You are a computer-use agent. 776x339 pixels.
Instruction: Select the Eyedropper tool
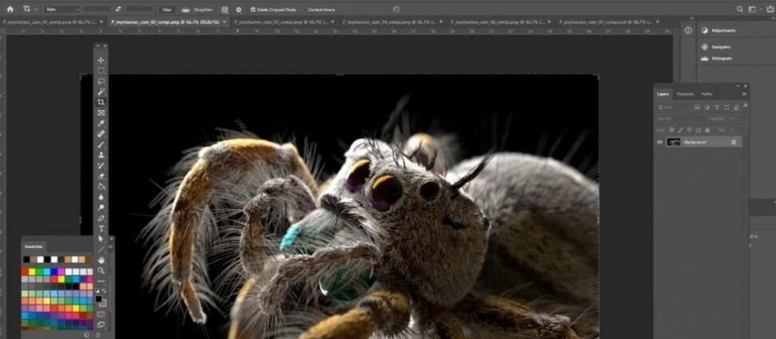(101, 124)
